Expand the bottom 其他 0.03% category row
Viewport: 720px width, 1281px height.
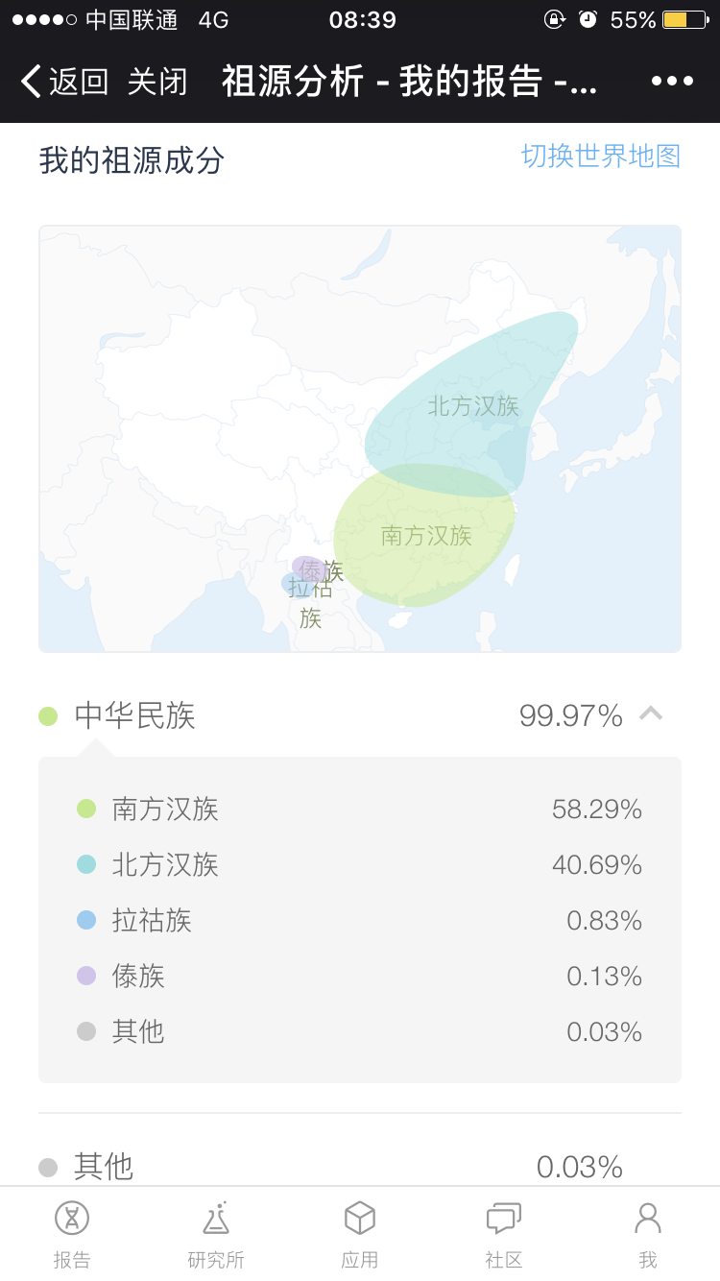point(360,1166)
